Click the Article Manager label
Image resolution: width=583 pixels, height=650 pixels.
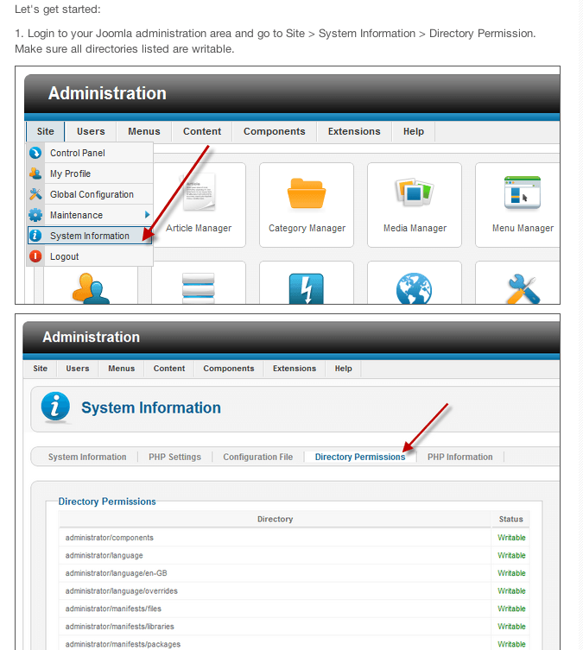[199, 228]
